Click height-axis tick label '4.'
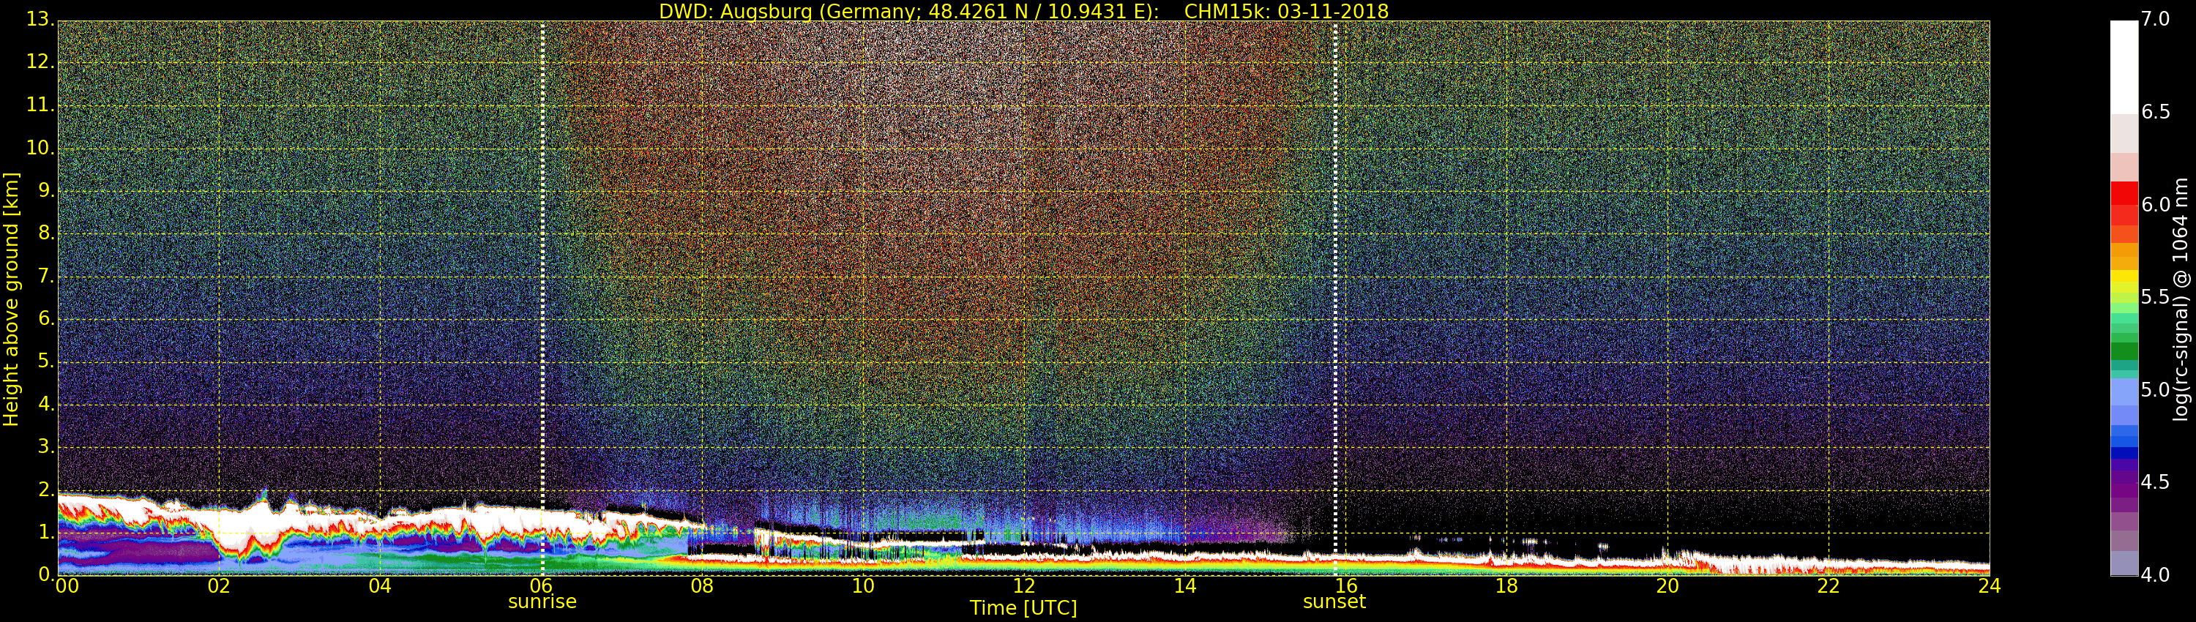This screenshot has height=622, width=2196. click(46, 404)
